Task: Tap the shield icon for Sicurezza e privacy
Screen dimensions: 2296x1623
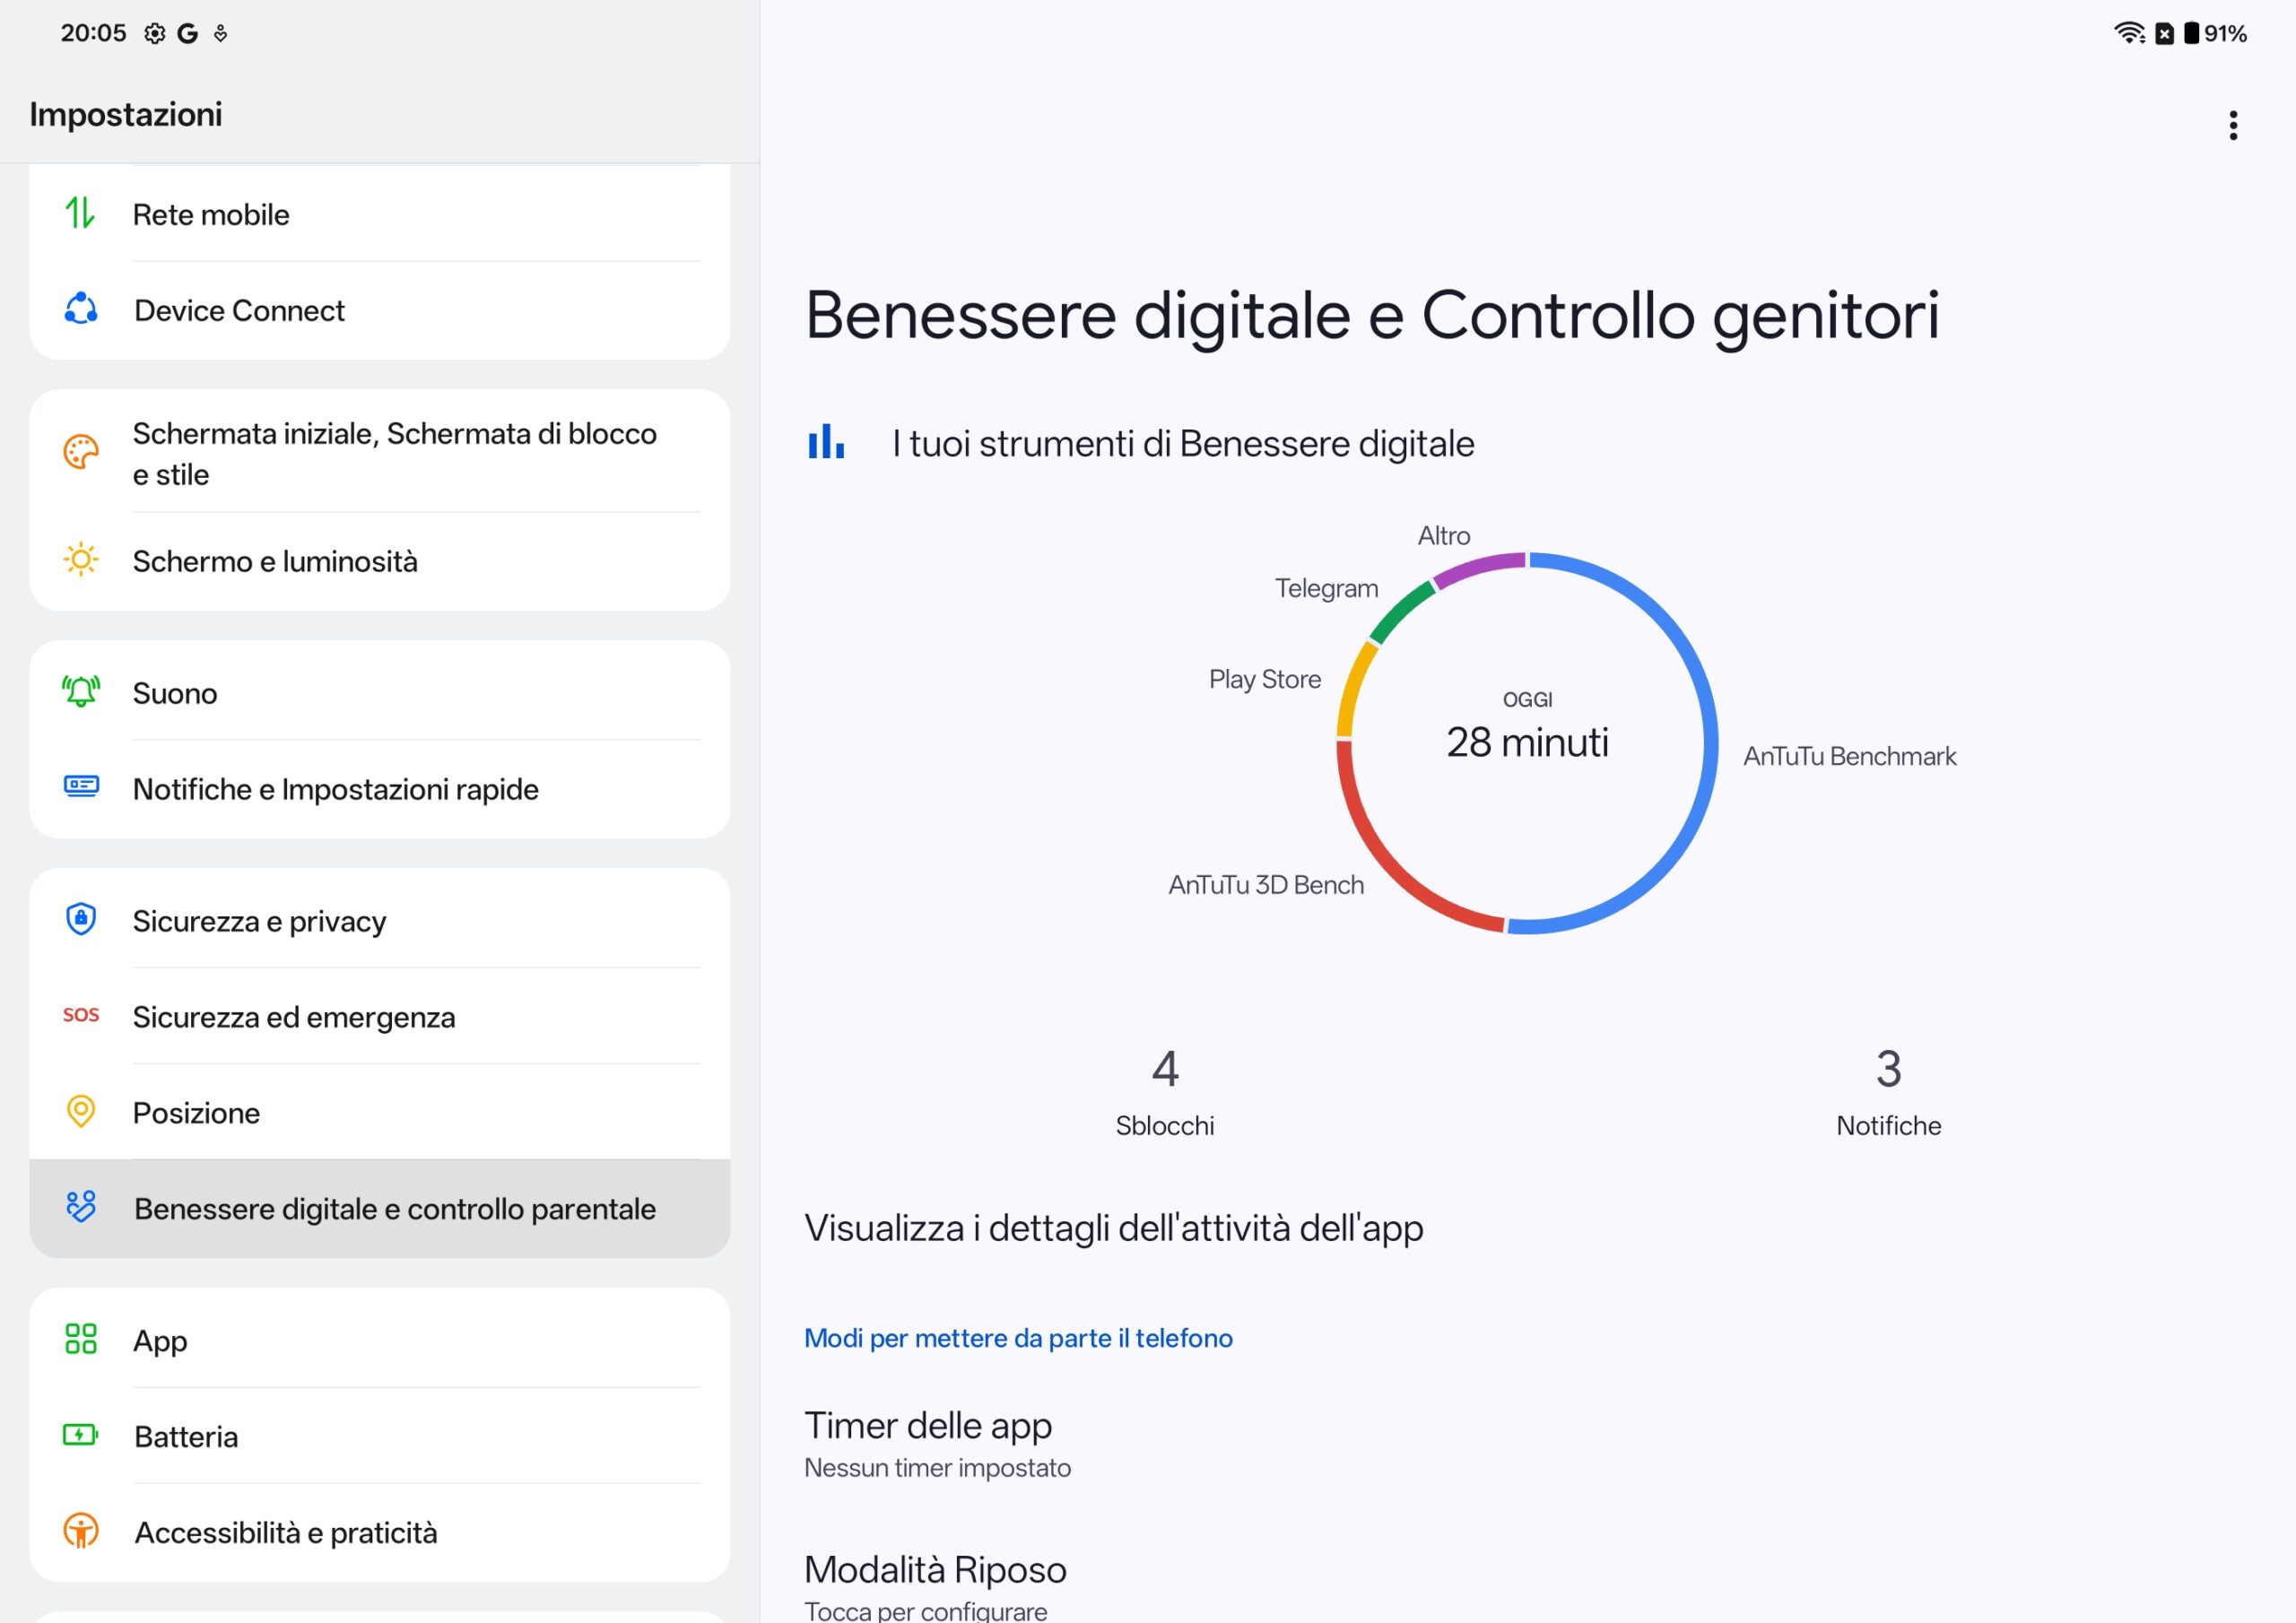Action: (x=80, y=919)
